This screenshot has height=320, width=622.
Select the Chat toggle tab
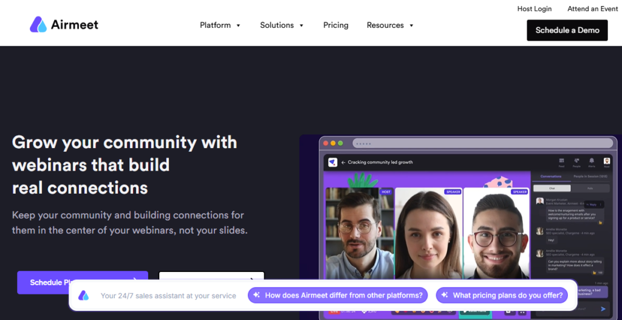[552, 188]
